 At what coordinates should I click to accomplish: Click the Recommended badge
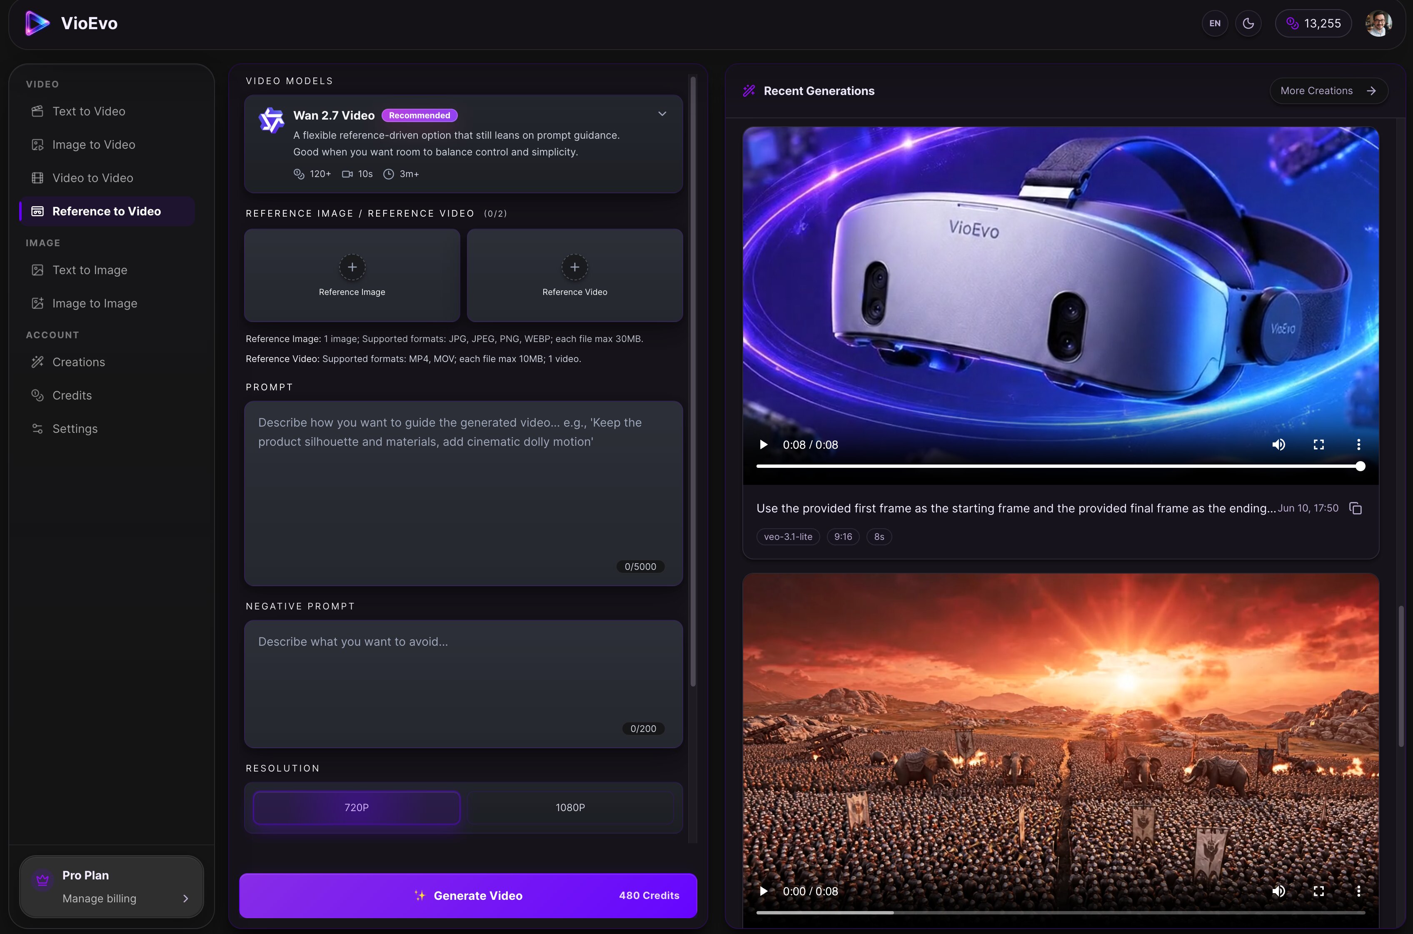click(419, 115)
